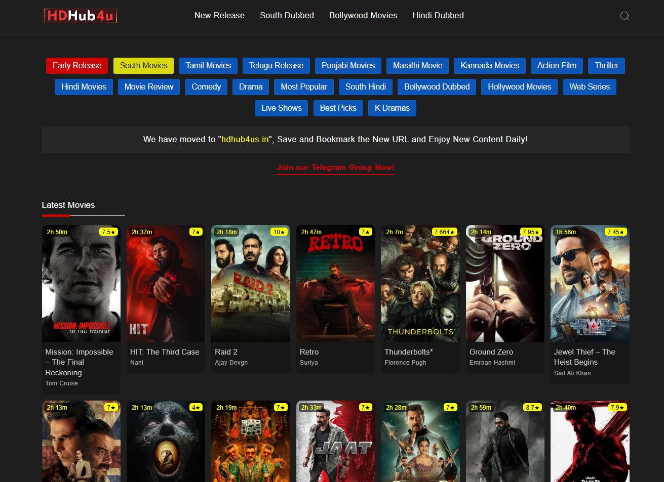Select the Comedy category

(x=206, y=87)
